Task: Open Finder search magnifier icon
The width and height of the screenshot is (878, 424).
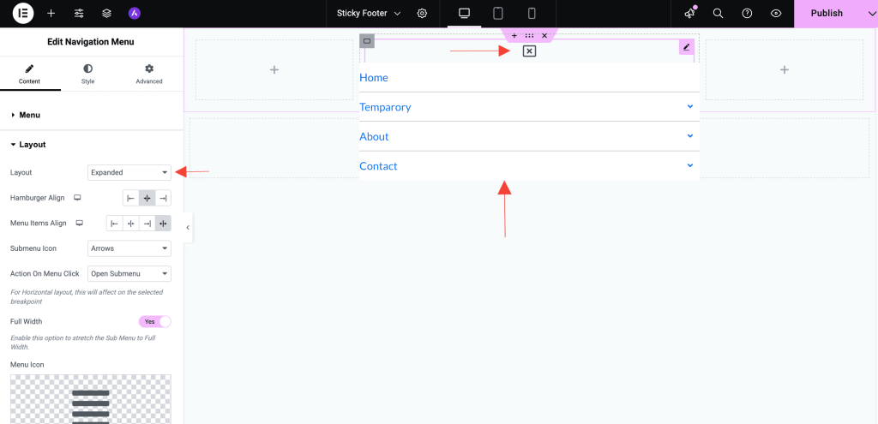Action: coord(719,14)
